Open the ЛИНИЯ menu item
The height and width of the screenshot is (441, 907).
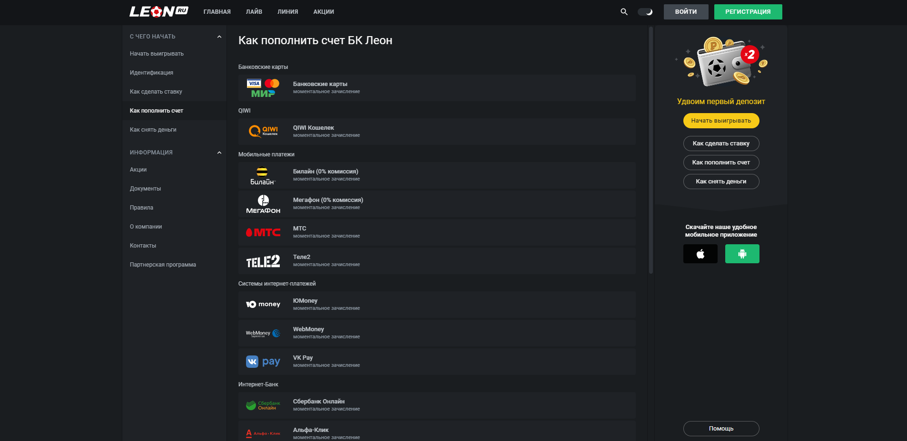[x=288, y=12]
